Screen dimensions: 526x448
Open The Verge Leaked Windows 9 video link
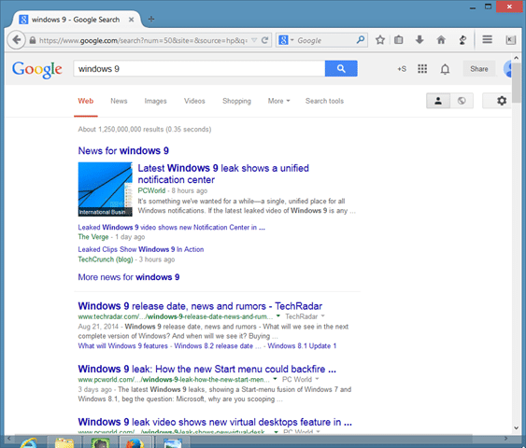(x=171, y=227)
